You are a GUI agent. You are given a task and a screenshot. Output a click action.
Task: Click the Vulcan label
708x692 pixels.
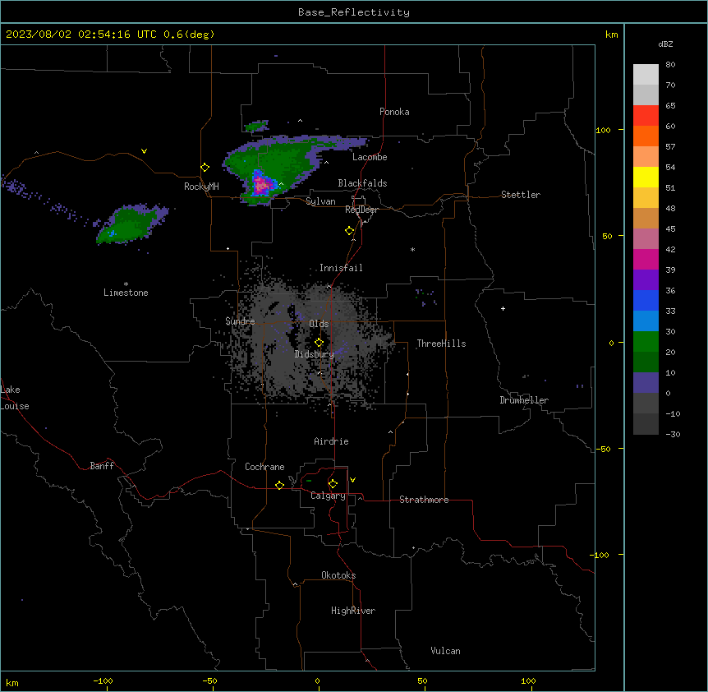(445, 651)
